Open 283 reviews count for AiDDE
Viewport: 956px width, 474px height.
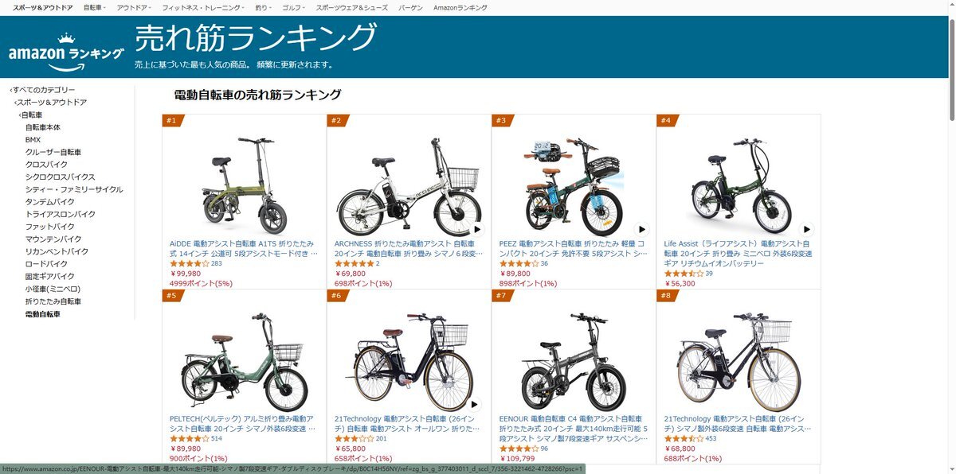[217, 263]
